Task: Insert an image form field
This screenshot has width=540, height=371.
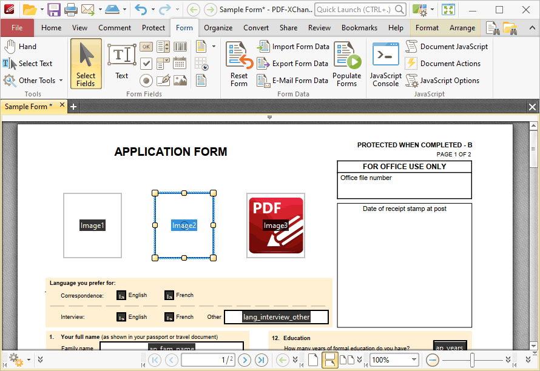Action: (x=180, y=81)
